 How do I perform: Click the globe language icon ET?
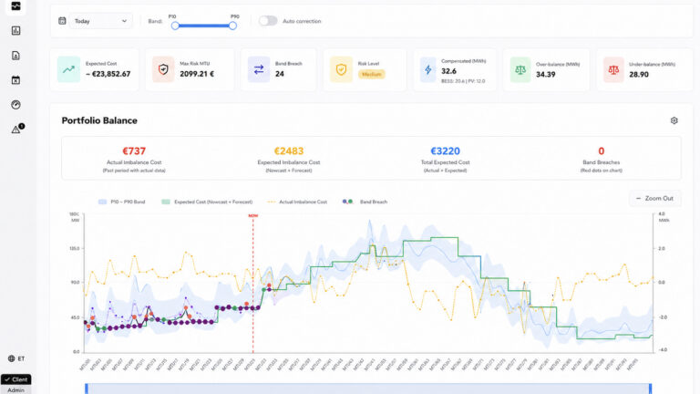click(x=16, y=358)
